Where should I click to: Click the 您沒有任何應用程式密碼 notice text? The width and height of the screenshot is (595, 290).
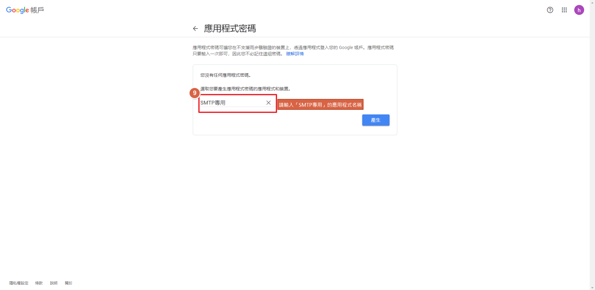(225, 75)
